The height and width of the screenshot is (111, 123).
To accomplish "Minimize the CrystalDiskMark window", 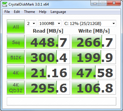I will click(95, 3).
